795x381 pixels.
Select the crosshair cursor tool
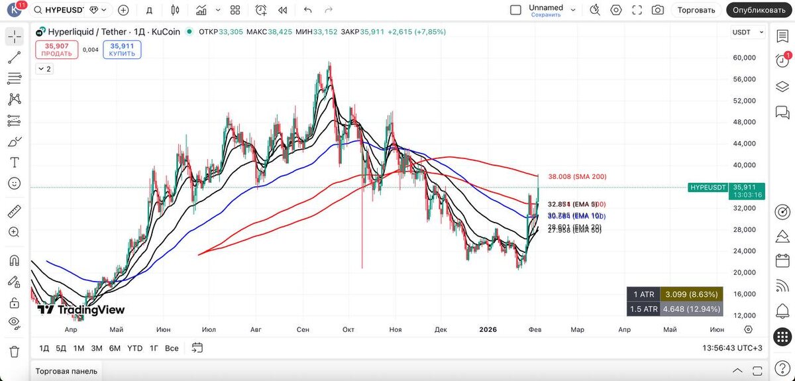[15, 36]
